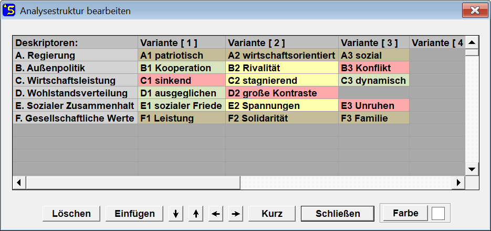Click the vertical scrollbar down arrow
Viewport: 491px width, 231px height.
tap(472, 170)
